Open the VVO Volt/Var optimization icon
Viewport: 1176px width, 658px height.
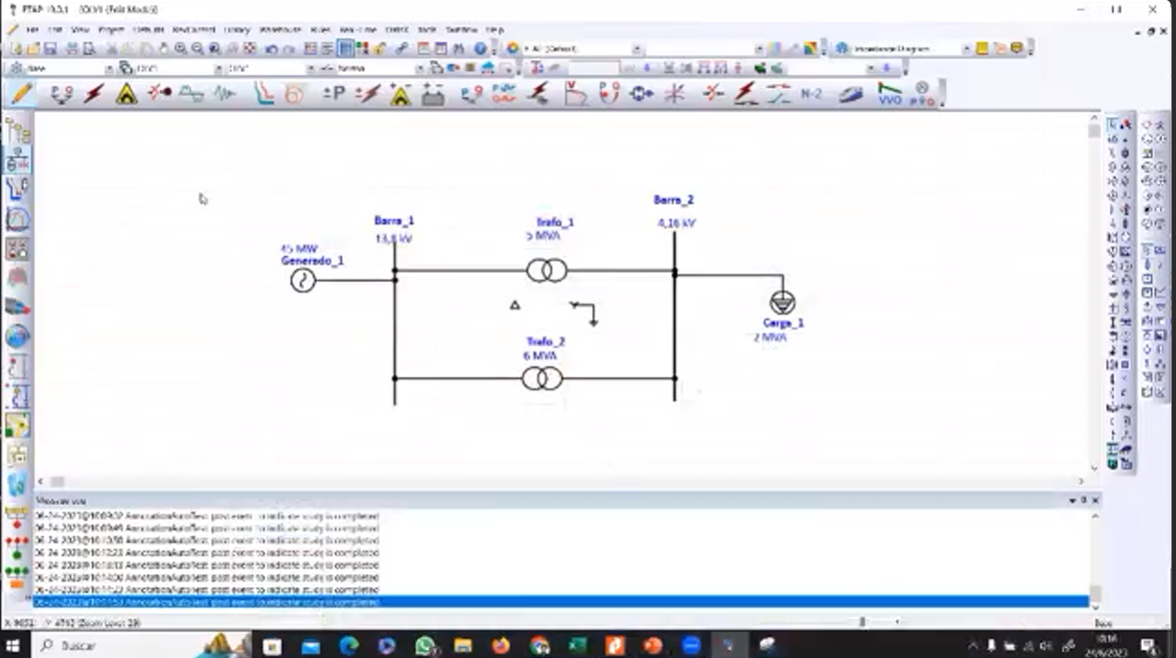click(x=889, y=93)
